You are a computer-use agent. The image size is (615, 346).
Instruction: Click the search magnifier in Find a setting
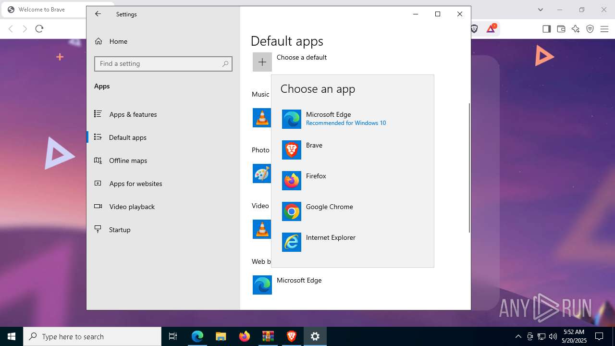[225, 63]
